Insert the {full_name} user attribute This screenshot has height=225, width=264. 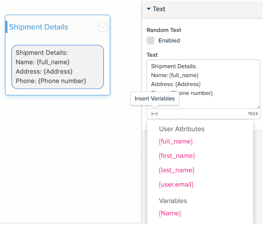click(176, 141)
